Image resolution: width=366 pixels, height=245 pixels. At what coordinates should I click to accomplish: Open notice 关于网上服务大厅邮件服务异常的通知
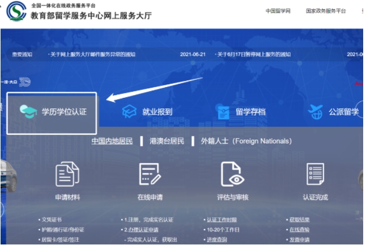pyautogui.click(x=93, y=54)
